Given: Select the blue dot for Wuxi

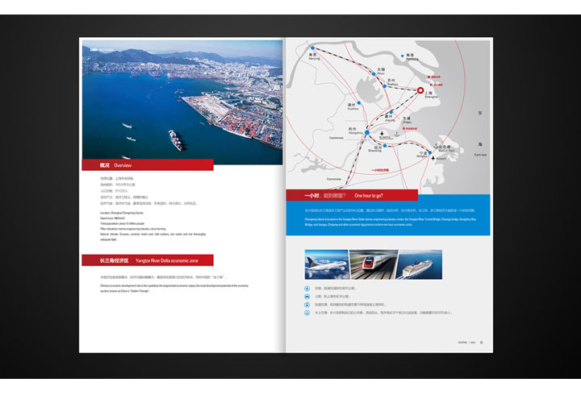Looking at the screenshot, I should tap(374, 74).
